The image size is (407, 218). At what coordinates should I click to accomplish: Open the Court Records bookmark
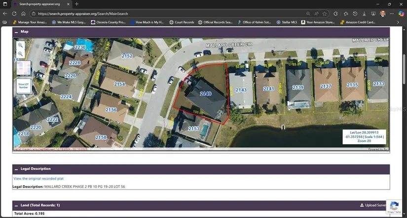(x=182, y=22)
